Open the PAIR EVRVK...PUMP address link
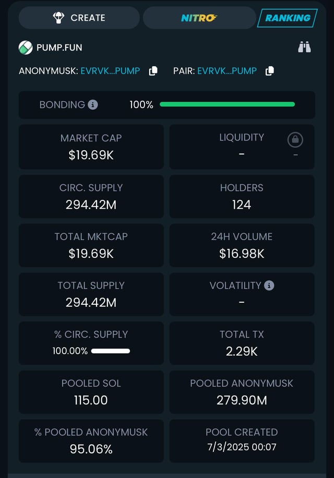Screen dimensions: 334x478 pyautogui.click(x=227, y=71)
